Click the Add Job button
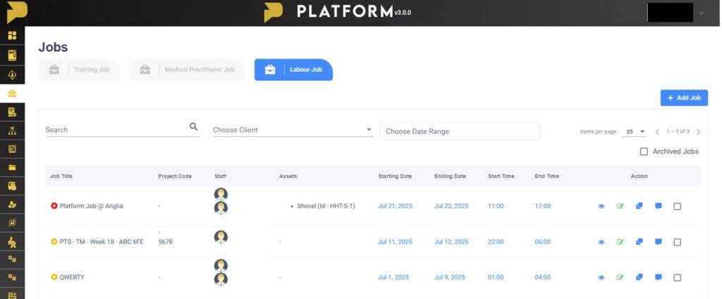The width and height of the screenshot is (722, 299). coord(683,98)
